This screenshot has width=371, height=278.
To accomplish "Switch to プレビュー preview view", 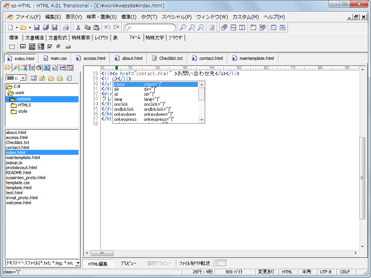I will pyautogui.click(x=128, y=263).
